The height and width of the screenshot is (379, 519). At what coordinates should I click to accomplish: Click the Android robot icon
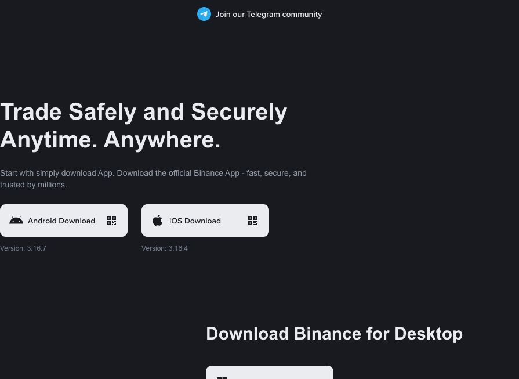click(16, 221)
